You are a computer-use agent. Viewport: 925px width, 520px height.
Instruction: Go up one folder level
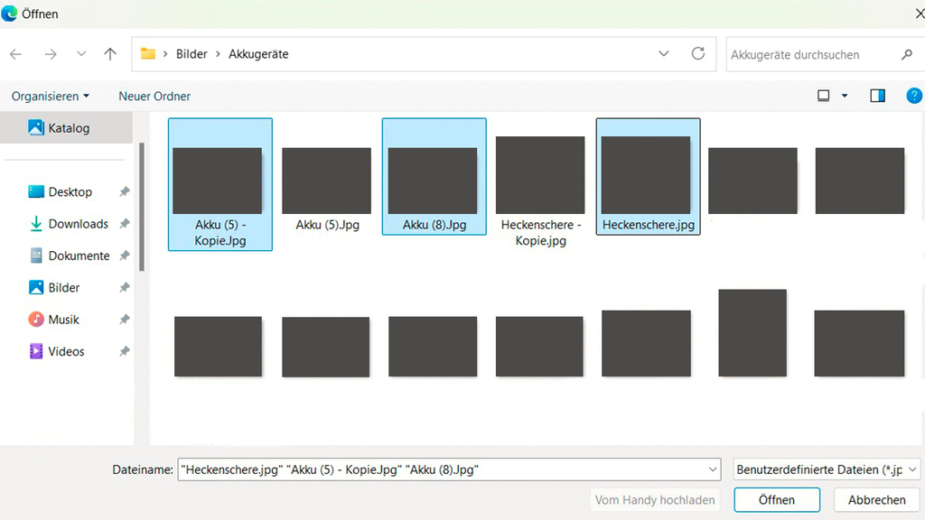point(110,54)
